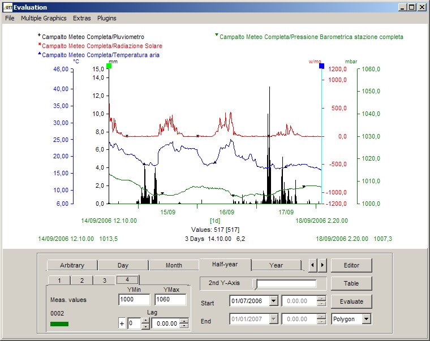Click the green sensor color swatch
This screenshot has width=430, height=341.
pyautogui.click(x=59, y=324)
